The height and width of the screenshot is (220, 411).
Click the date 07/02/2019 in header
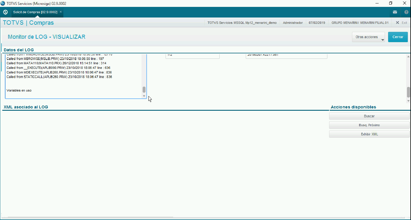pyautogui.click(x=317, y=23)
